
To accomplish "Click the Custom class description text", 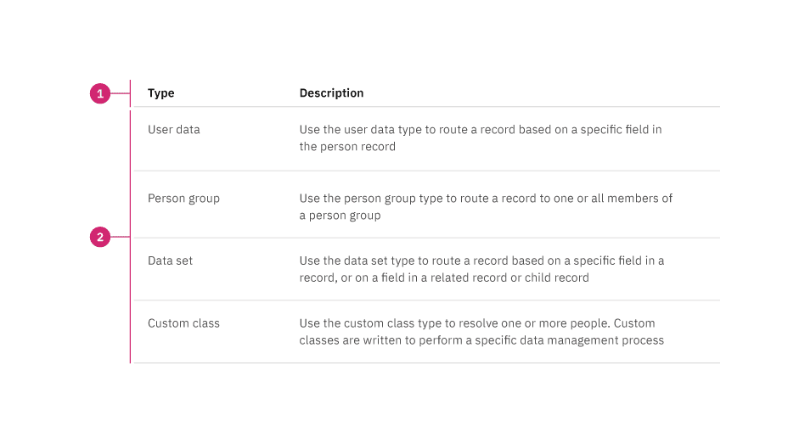I will (481, 332).
